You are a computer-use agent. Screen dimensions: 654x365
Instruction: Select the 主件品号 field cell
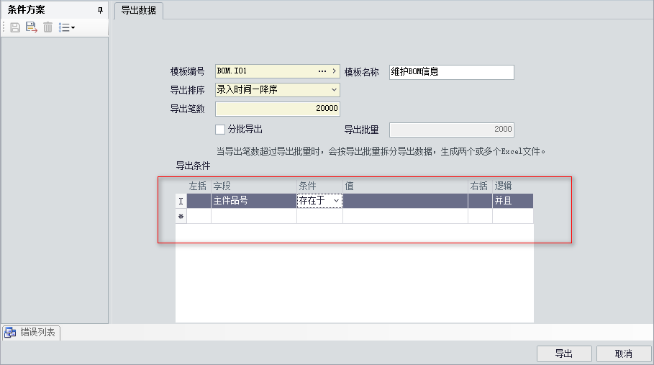[x=254, y=201]
